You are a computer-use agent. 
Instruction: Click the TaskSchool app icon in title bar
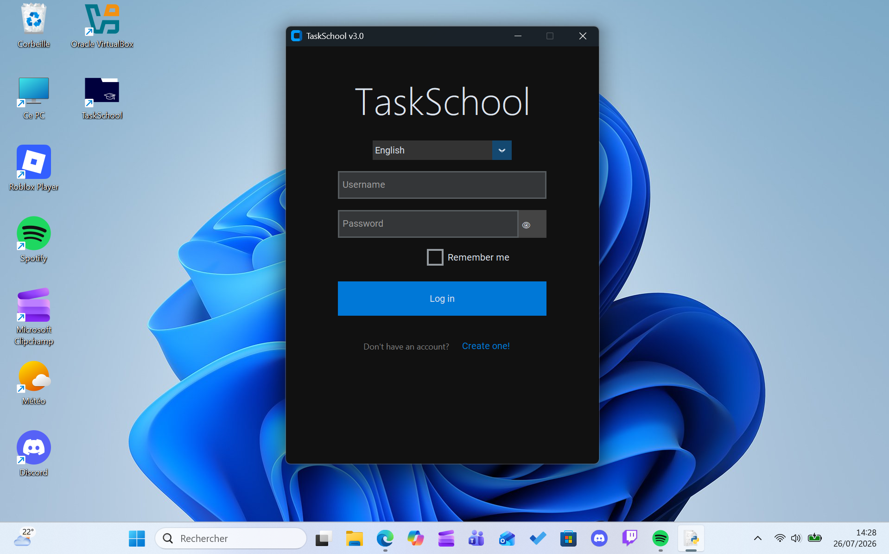(x=297, y=36)
